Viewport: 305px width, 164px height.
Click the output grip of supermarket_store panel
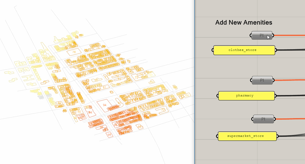278,136
